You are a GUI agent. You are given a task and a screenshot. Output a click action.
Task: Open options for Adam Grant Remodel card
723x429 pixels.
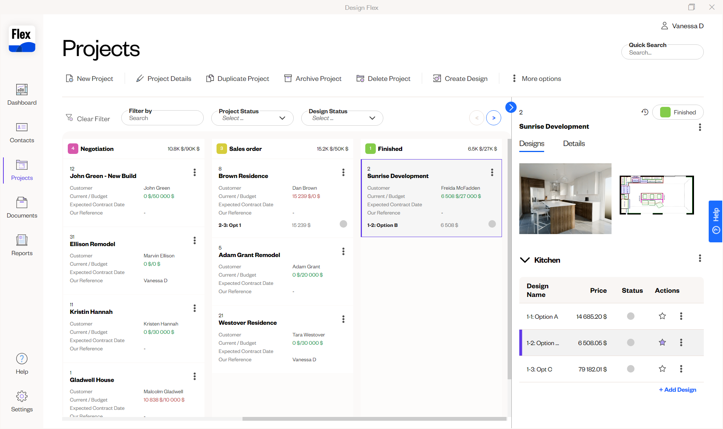click(x=343, y=251)
